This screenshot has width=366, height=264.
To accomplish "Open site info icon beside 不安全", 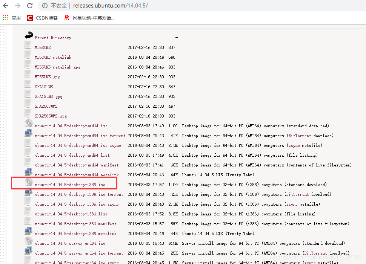I will tap(45, 6).
